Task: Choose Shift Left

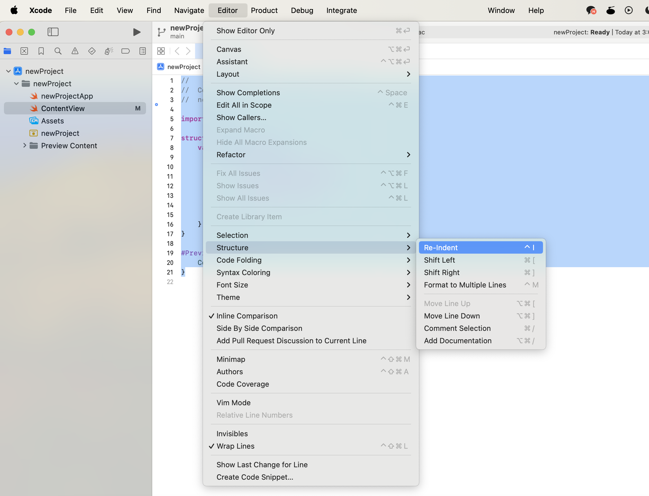Action: [x=481, y=260]
